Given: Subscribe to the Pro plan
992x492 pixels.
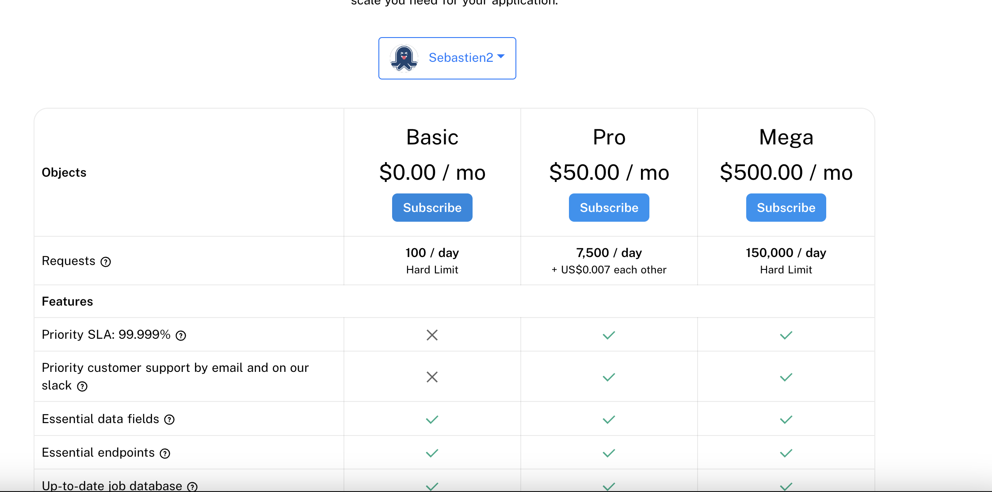Looking at the screenshot, I should click(609, 208).
